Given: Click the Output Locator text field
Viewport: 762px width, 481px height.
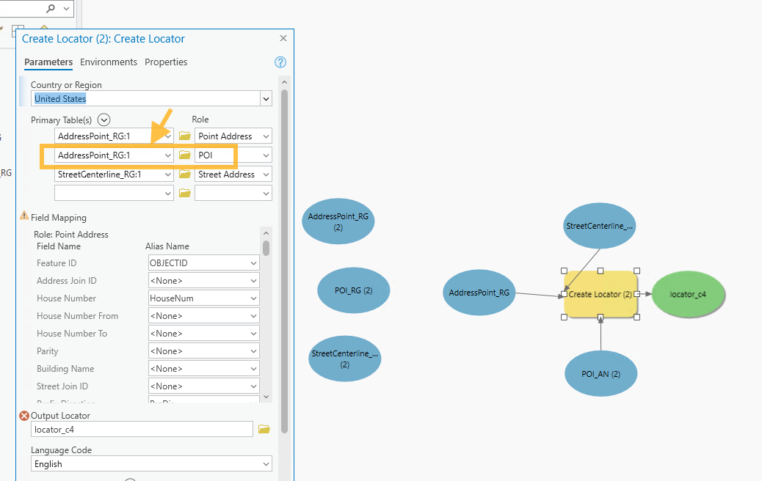Looking at the screenshot, I should click(x=142, y=430).
